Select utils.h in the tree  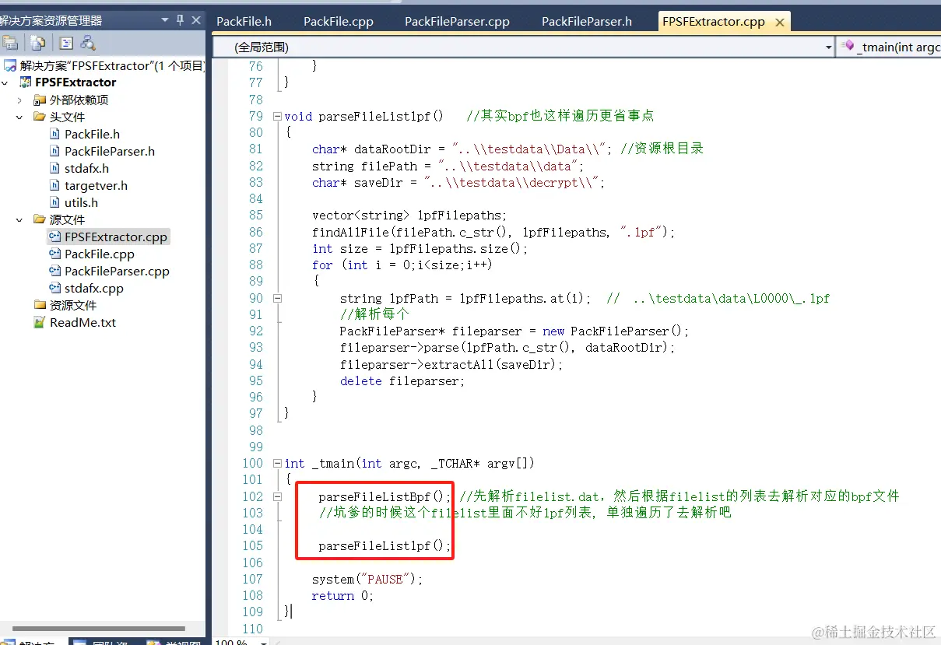(x=81, y=203)
